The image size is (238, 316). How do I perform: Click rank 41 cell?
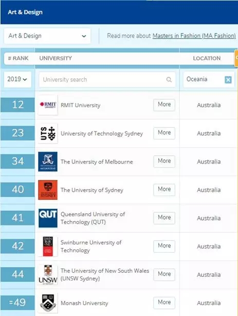(x=17, y=218)
